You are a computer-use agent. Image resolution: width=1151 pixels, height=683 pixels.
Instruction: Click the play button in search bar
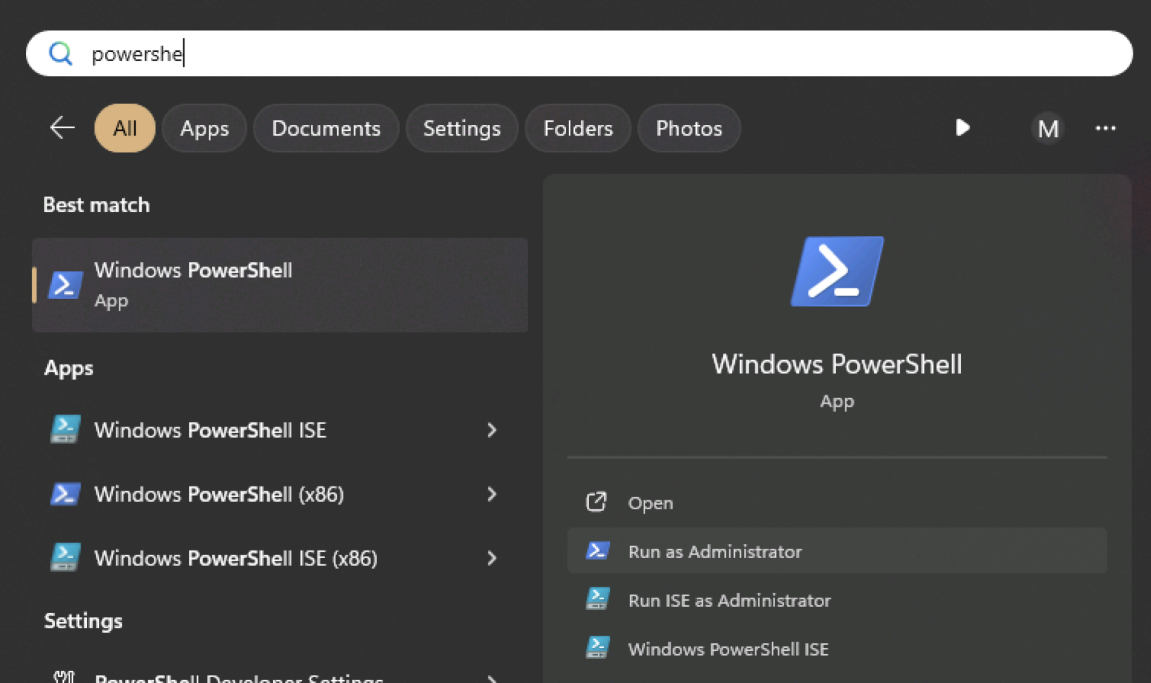[x=962, y=128]
